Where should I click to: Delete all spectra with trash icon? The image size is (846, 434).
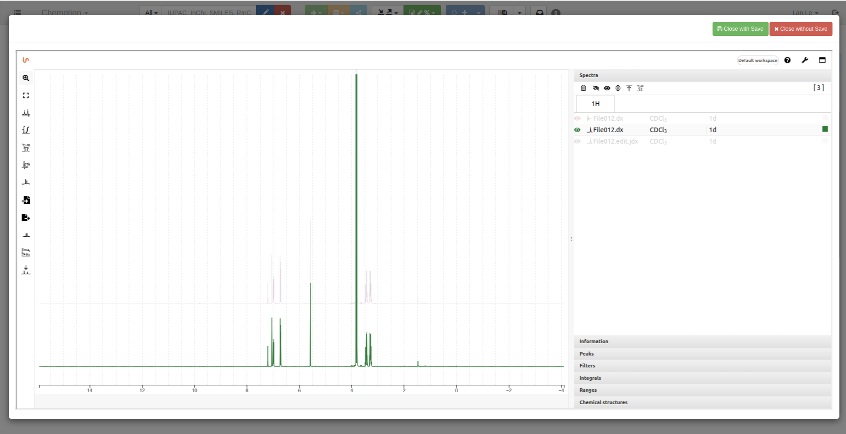coord(583,88)
